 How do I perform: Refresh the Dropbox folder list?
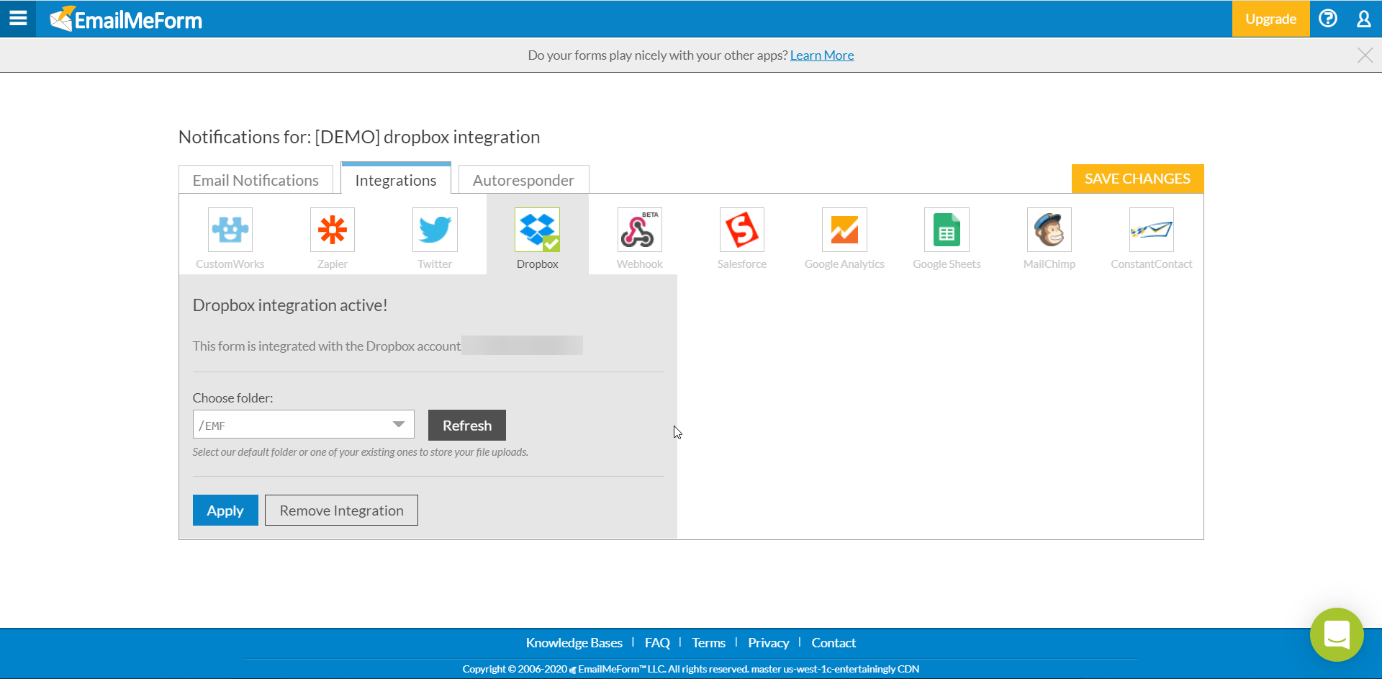click(x=467, y=426)
